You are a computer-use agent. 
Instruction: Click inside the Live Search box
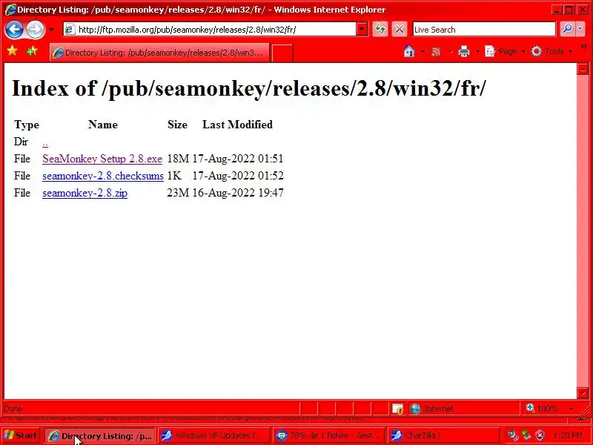484,30
